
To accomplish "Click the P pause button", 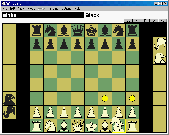I will point(145,21).
